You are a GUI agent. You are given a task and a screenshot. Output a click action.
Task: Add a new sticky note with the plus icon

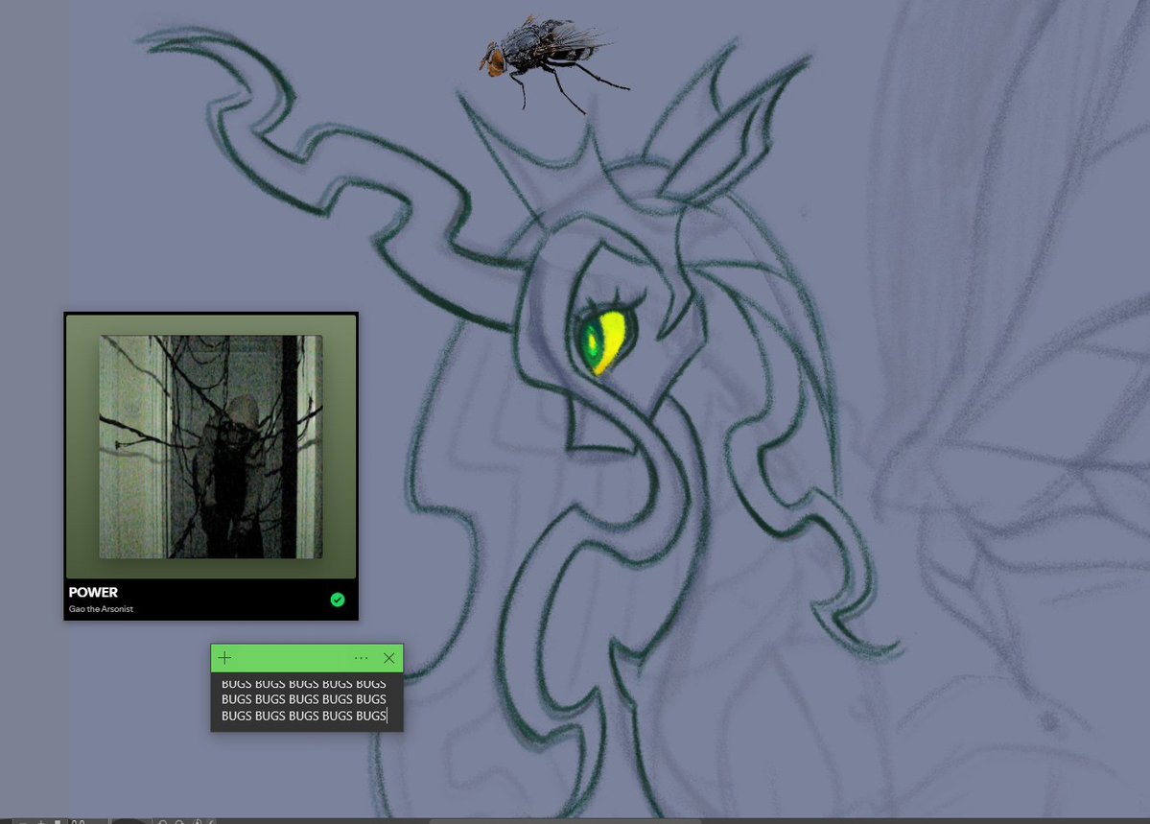pos(224,658)
